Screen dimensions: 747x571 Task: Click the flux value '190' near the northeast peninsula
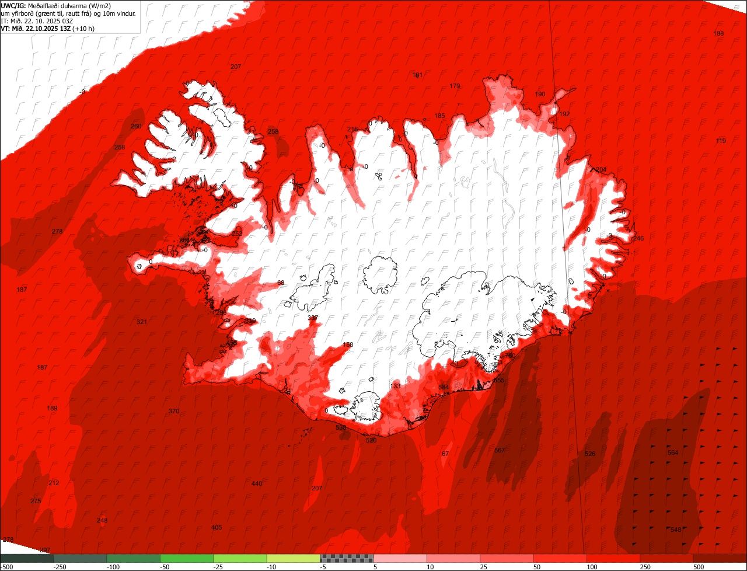tap(540, 95)
